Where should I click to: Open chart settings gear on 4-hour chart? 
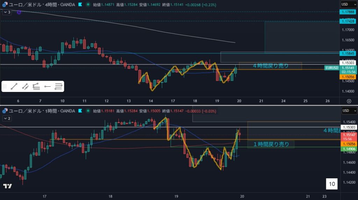[349, 101]
